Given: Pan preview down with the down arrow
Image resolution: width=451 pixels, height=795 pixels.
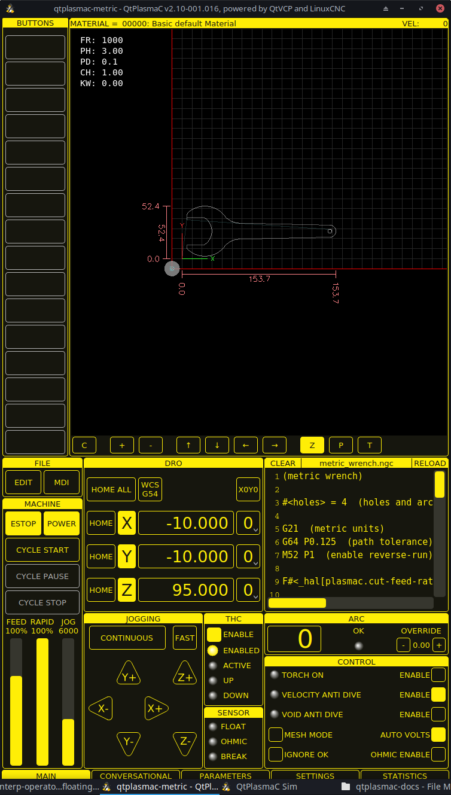Looking at the screenshot, I should [217, 445].
